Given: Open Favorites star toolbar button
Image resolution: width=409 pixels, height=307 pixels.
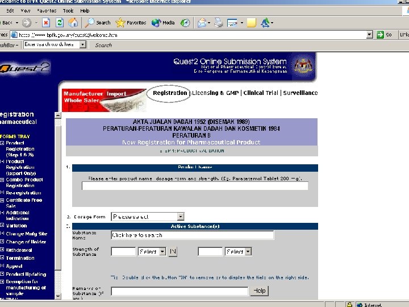Looking at the screenshot, I should tap(131, 23).
